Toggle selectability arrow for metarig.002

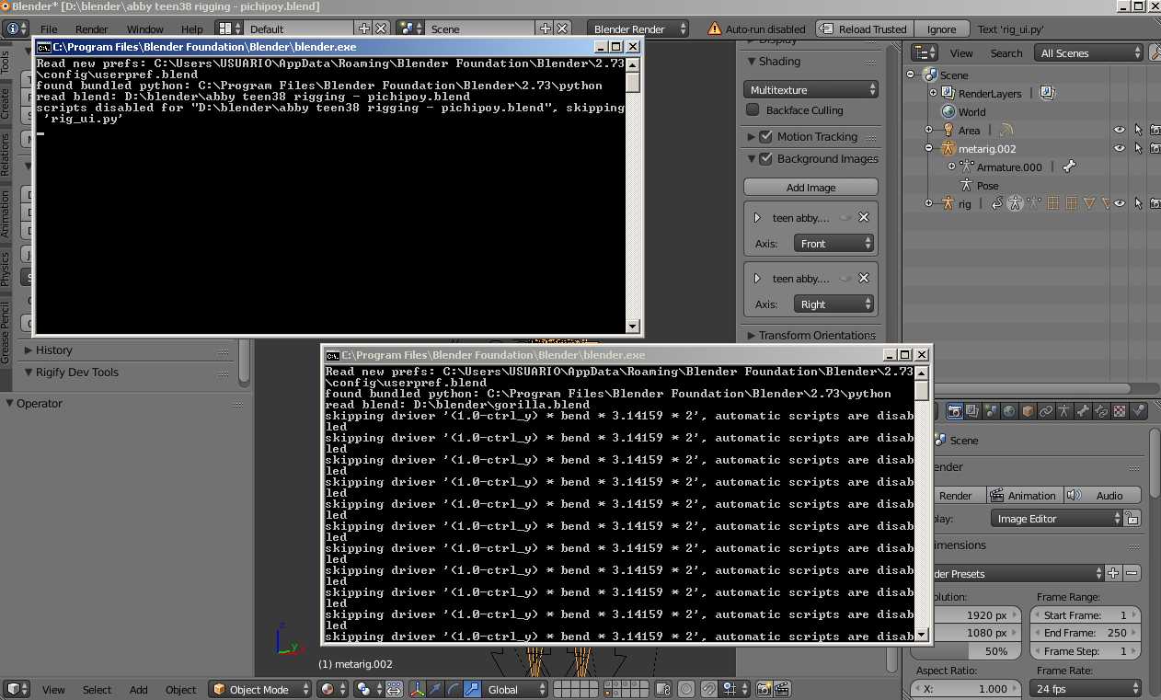(1138, 149)
